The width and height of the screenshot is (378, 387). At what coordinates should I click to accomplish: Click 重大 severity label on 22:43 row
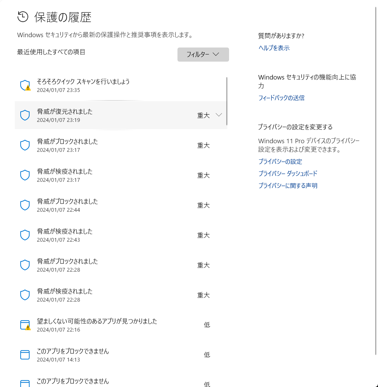coord(203,235)
